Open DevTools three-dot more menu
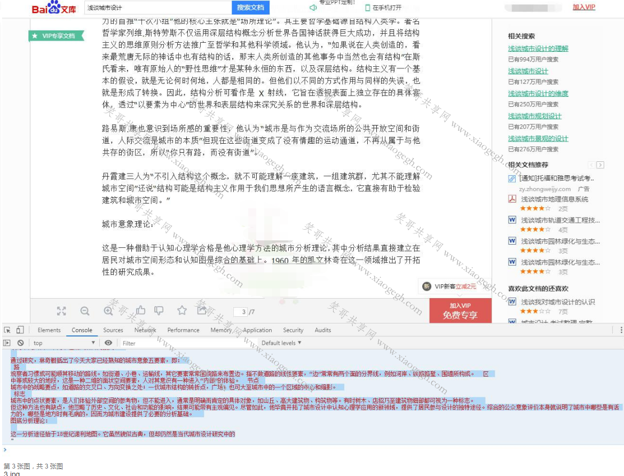The width and height of the screenshot is (624, 476). point(621,330)
